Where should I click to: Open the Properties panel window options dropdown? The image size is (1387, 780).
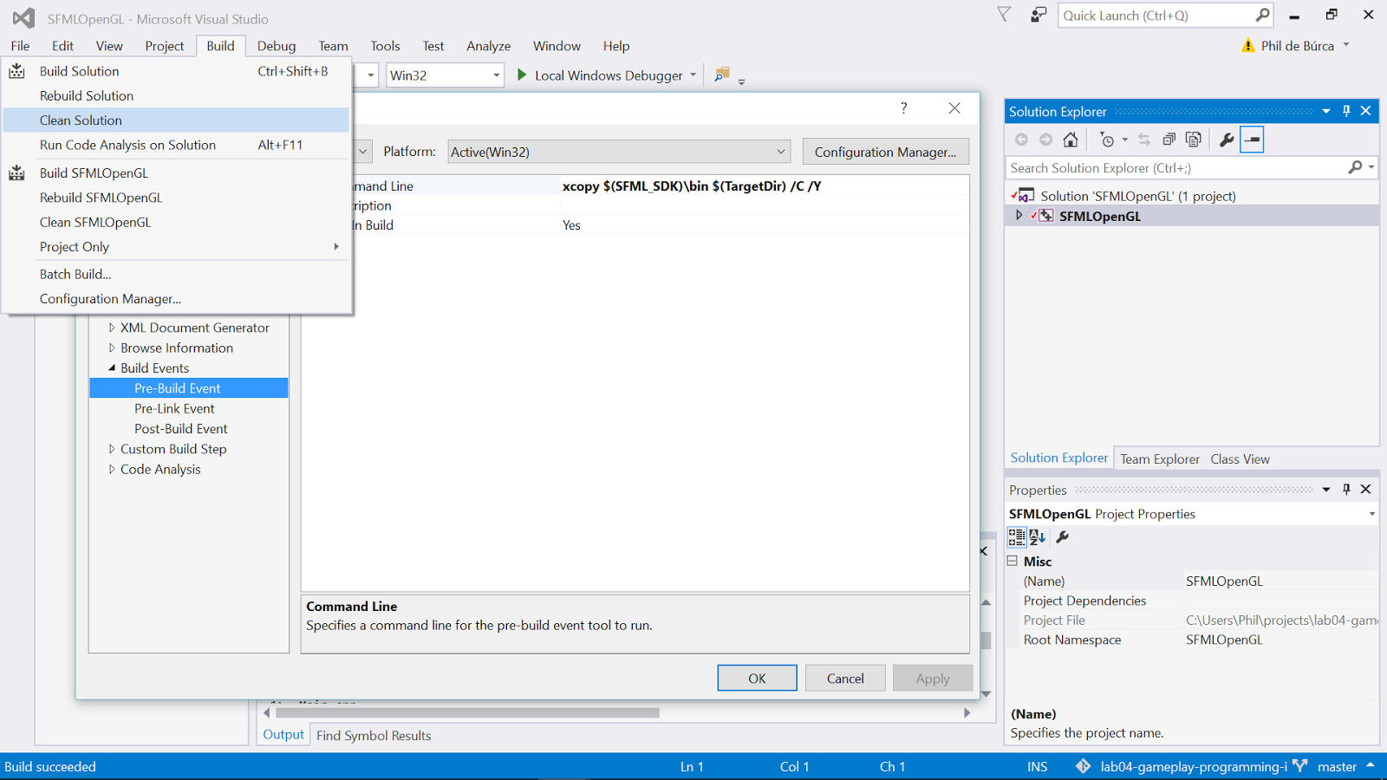tap(1326, 490)
